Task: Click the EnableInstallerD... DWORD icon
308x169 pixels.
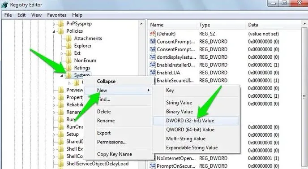Action: coord(153,65)
